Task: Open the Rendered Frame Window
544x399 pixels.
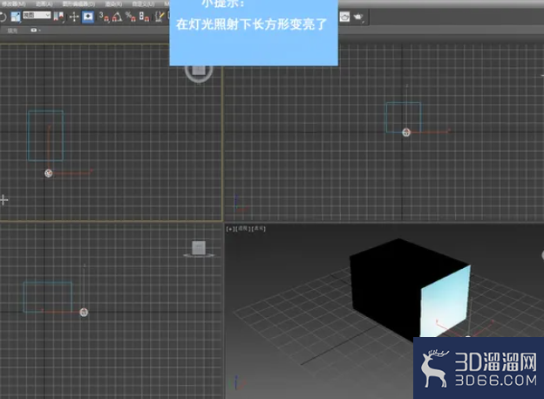Action: pyautogui.click(x=344, y=17)
